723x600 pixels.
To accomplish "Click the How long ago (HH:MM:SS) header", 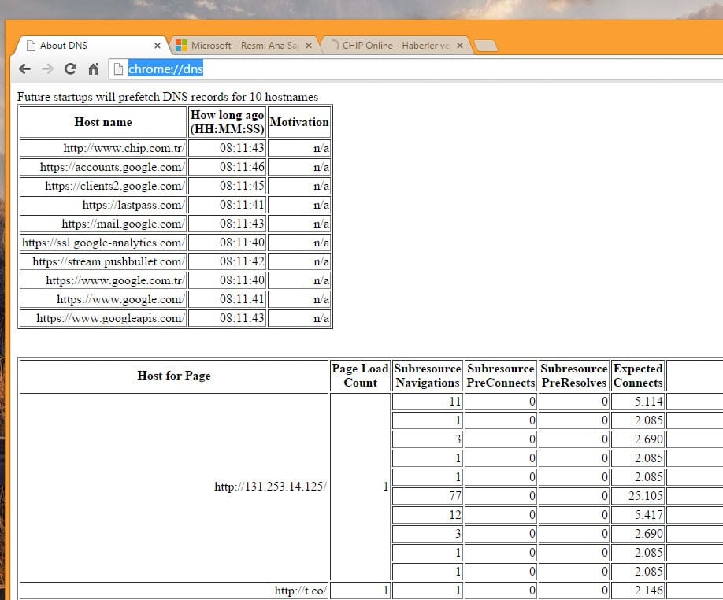I will 228,122.
